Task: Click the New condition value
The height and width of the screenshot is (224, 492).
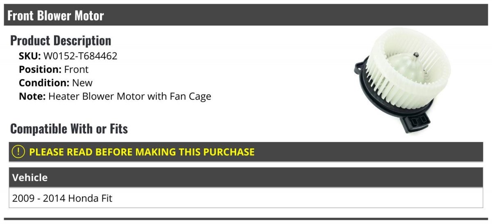Action: [x=82, y=83]
